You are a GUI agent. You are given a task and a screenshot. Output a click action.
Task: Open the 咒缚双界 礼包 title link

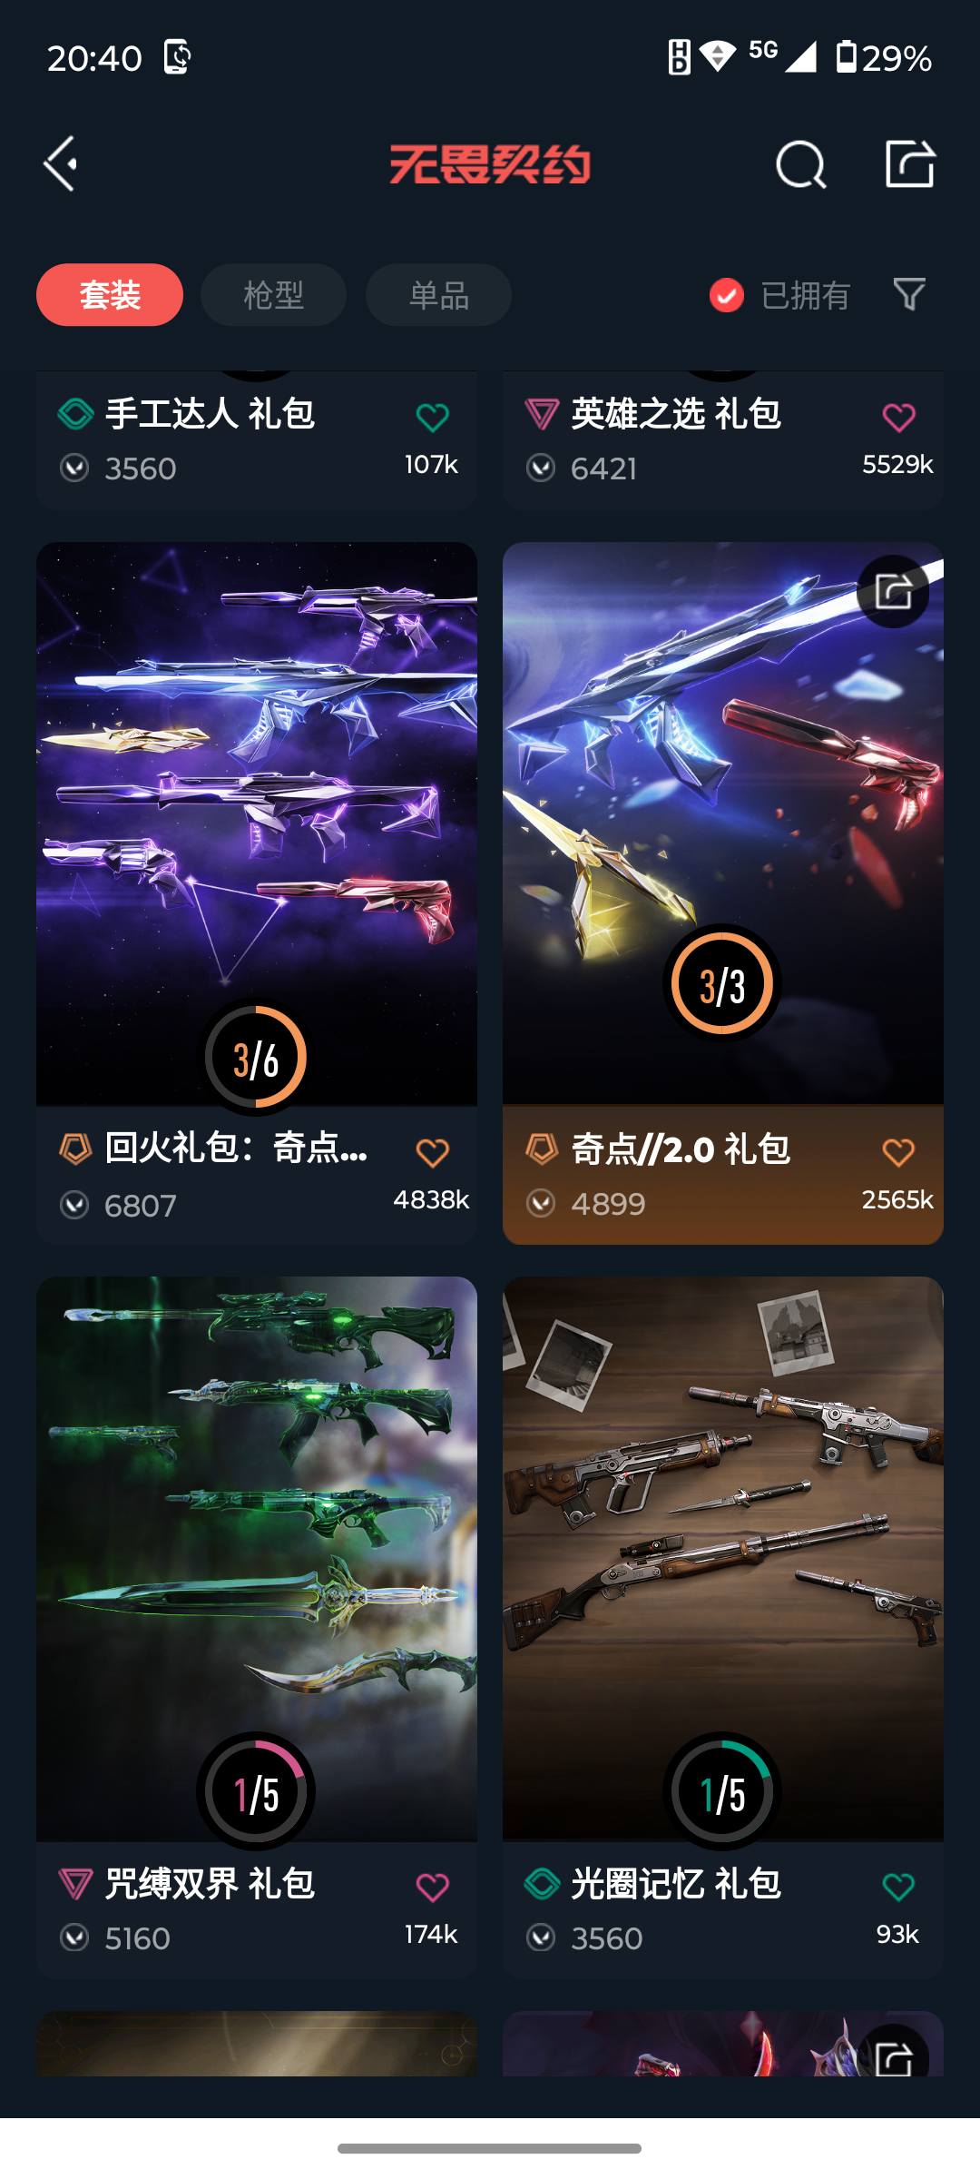(210, 1884)
